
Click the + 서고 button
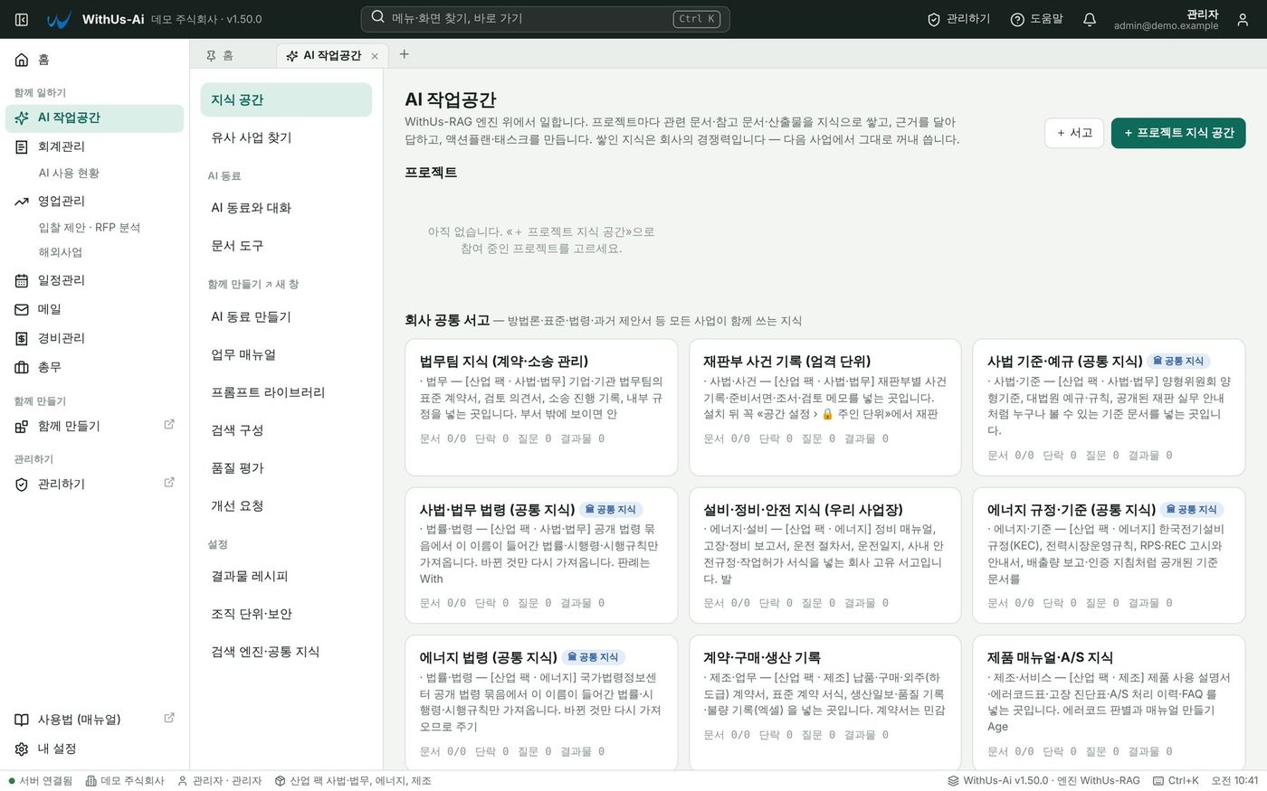[1074, 133]
